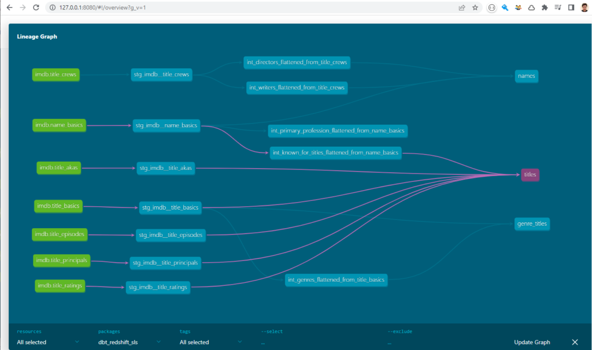Toggle the browser side panel icon

click(x=571, y=8)
